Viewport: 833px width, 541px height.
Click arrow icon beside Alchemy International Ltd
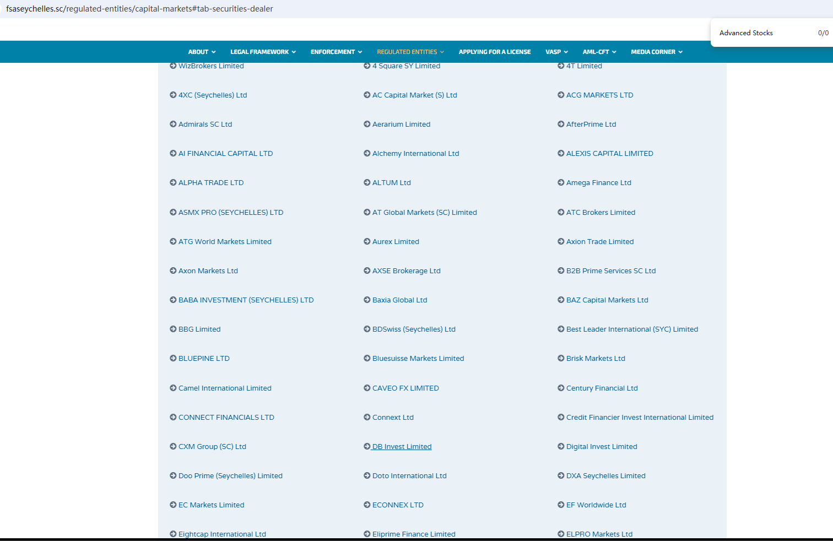click(367, 154)
